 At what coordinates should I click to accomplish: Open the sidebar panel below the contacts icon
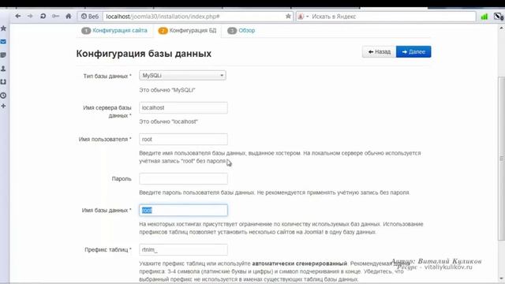click(x=3, y=82)
